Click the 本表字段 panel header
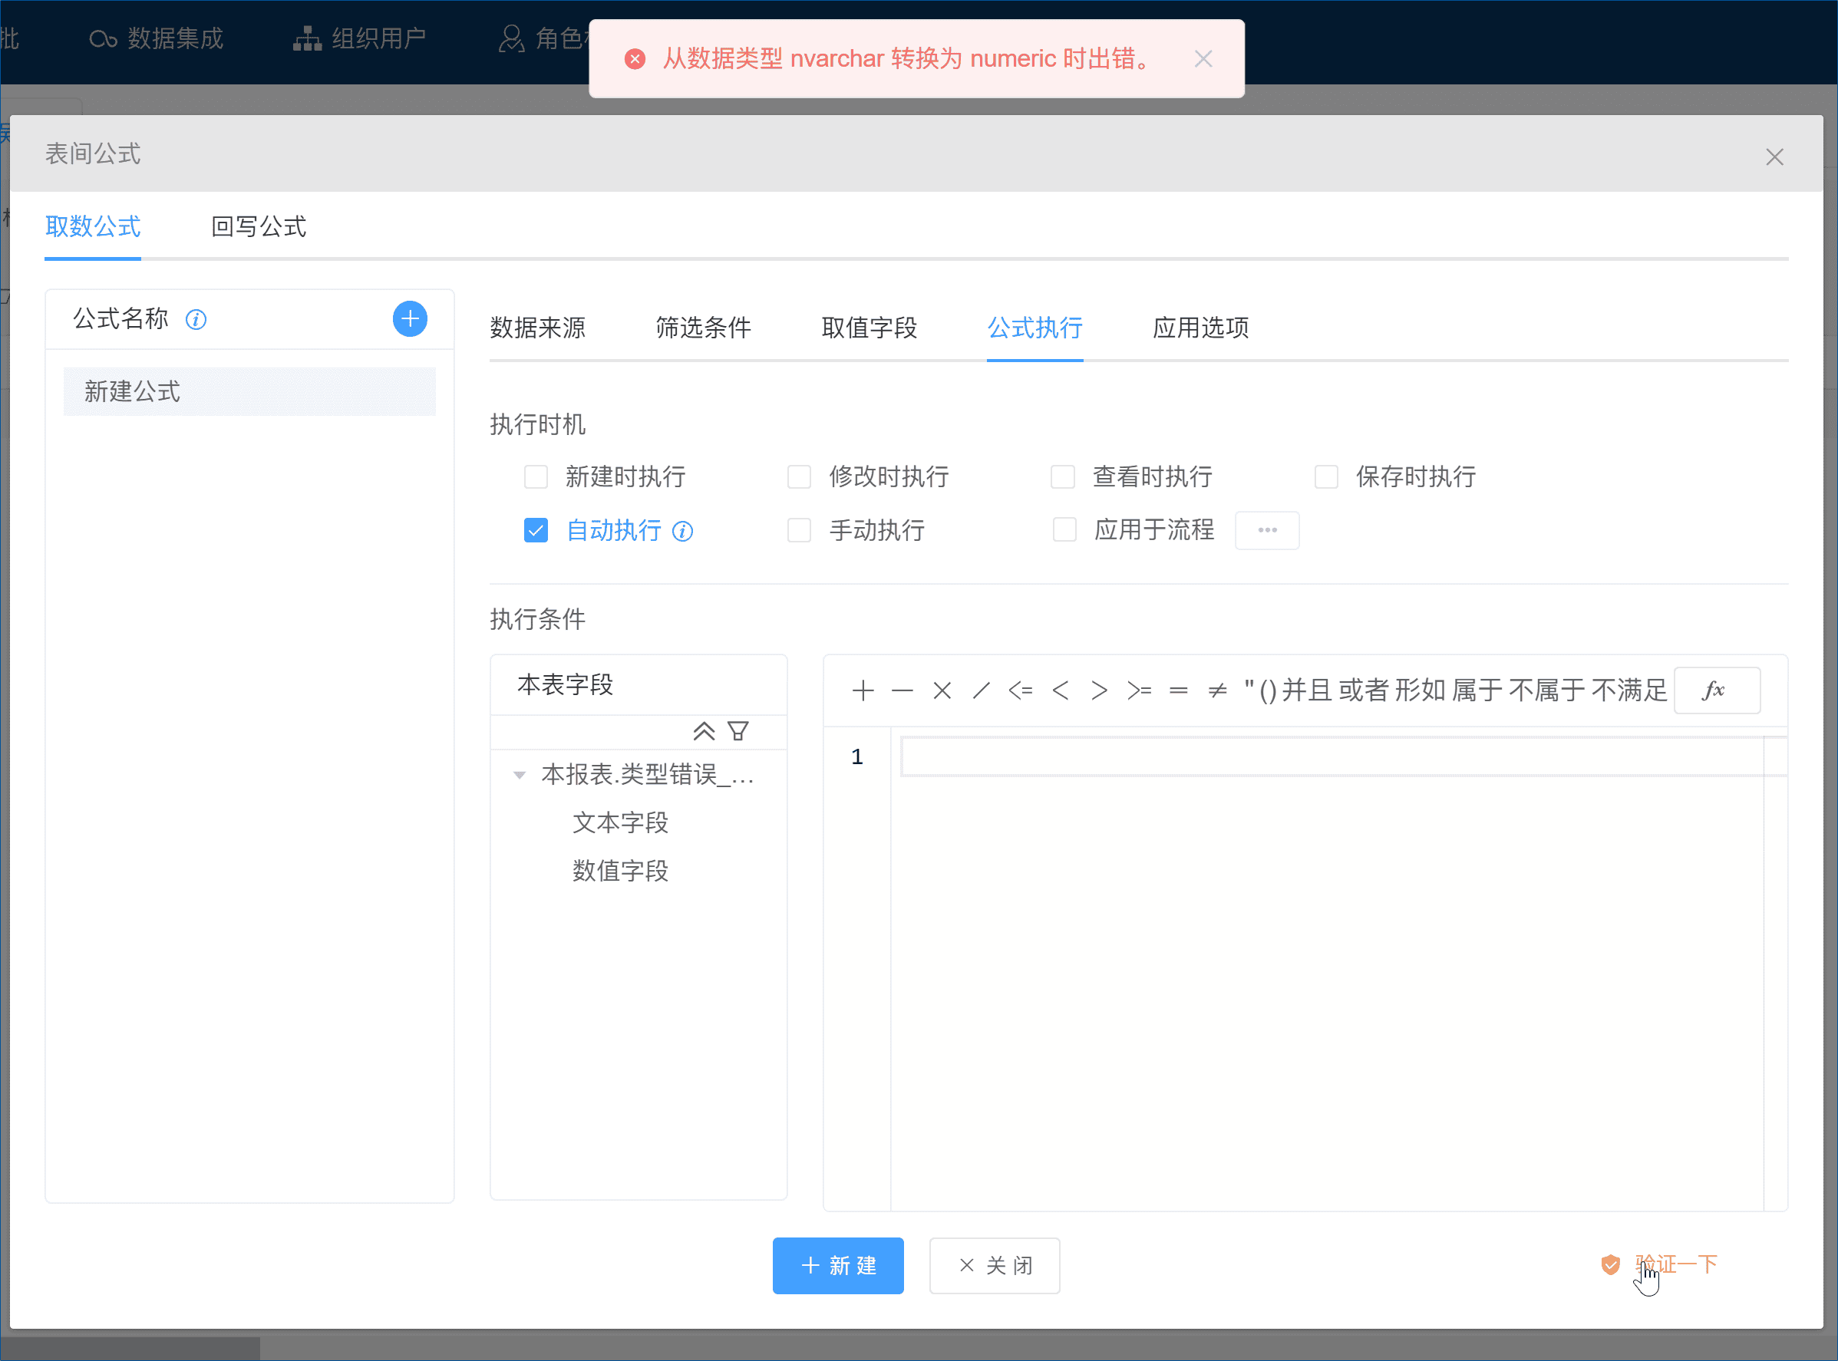 pos(638,684)
